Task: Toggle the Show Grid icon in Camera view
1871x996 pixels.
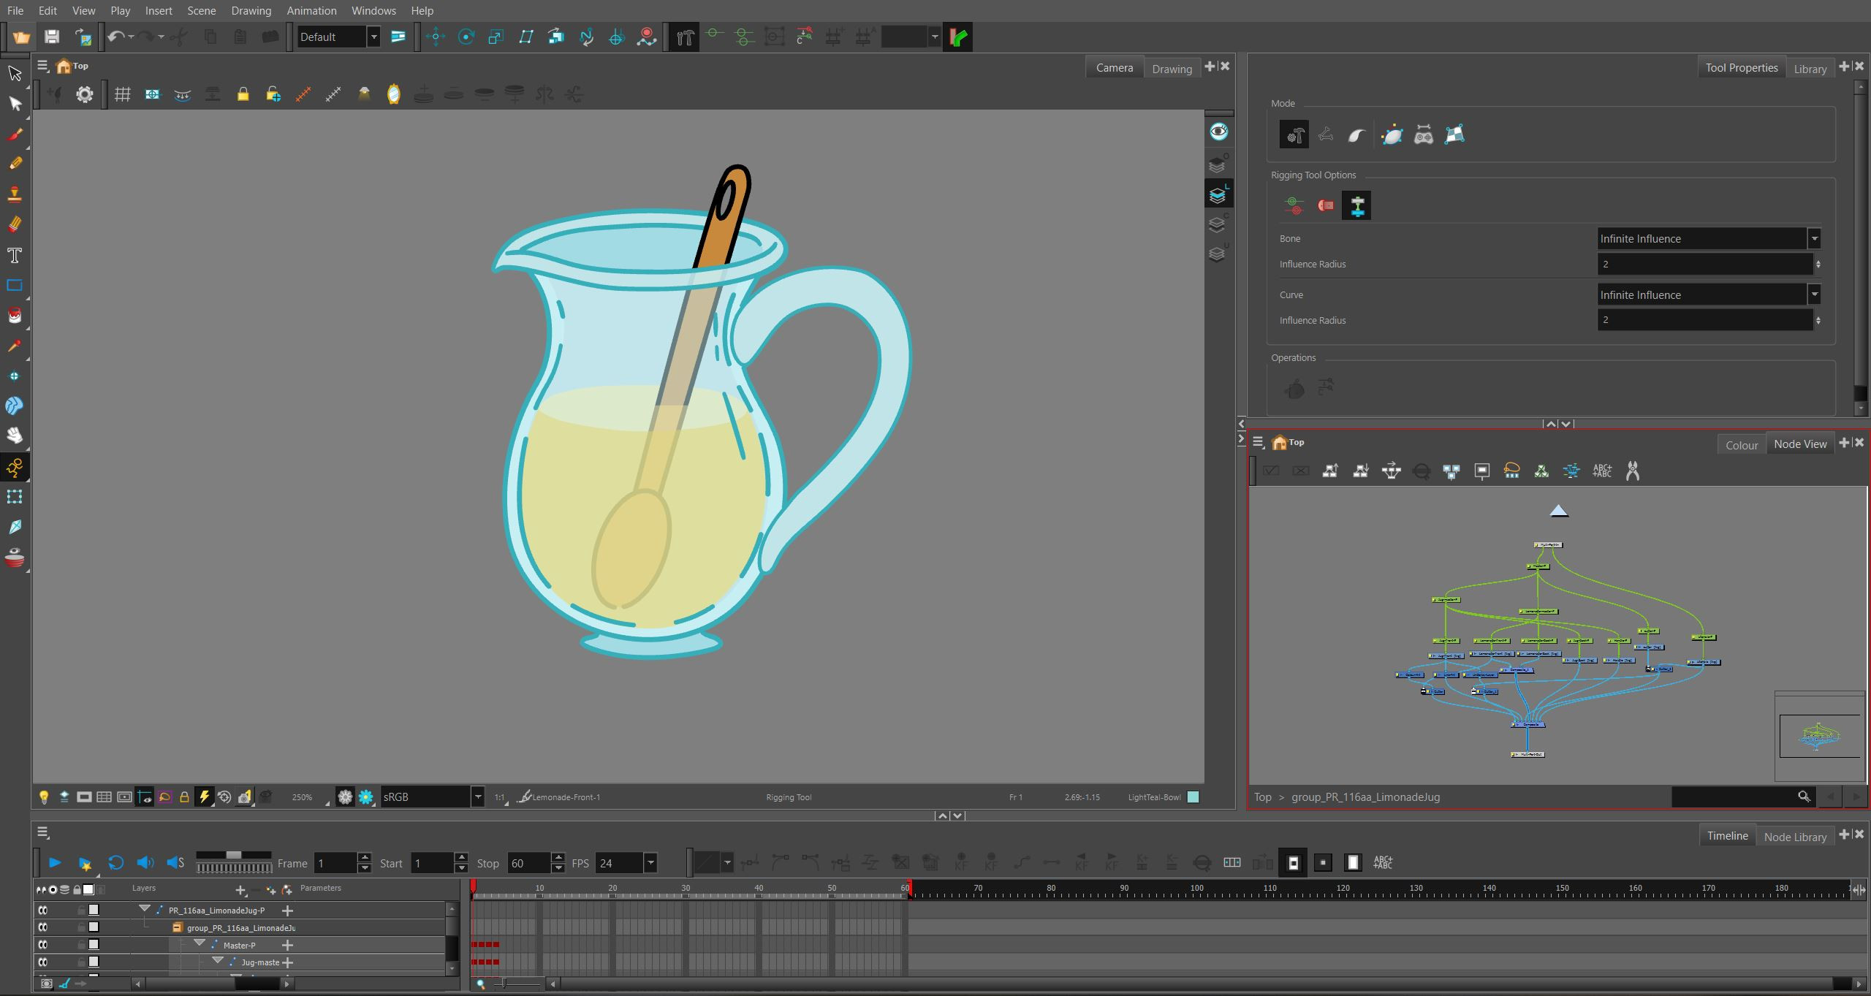Action: pyautogui.click(x=122, y=94)
